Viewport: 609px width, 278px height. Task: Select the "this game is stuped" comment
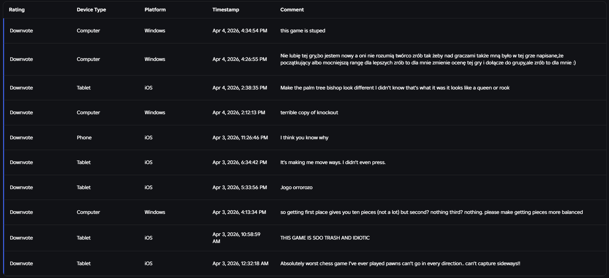click(302, 31)
